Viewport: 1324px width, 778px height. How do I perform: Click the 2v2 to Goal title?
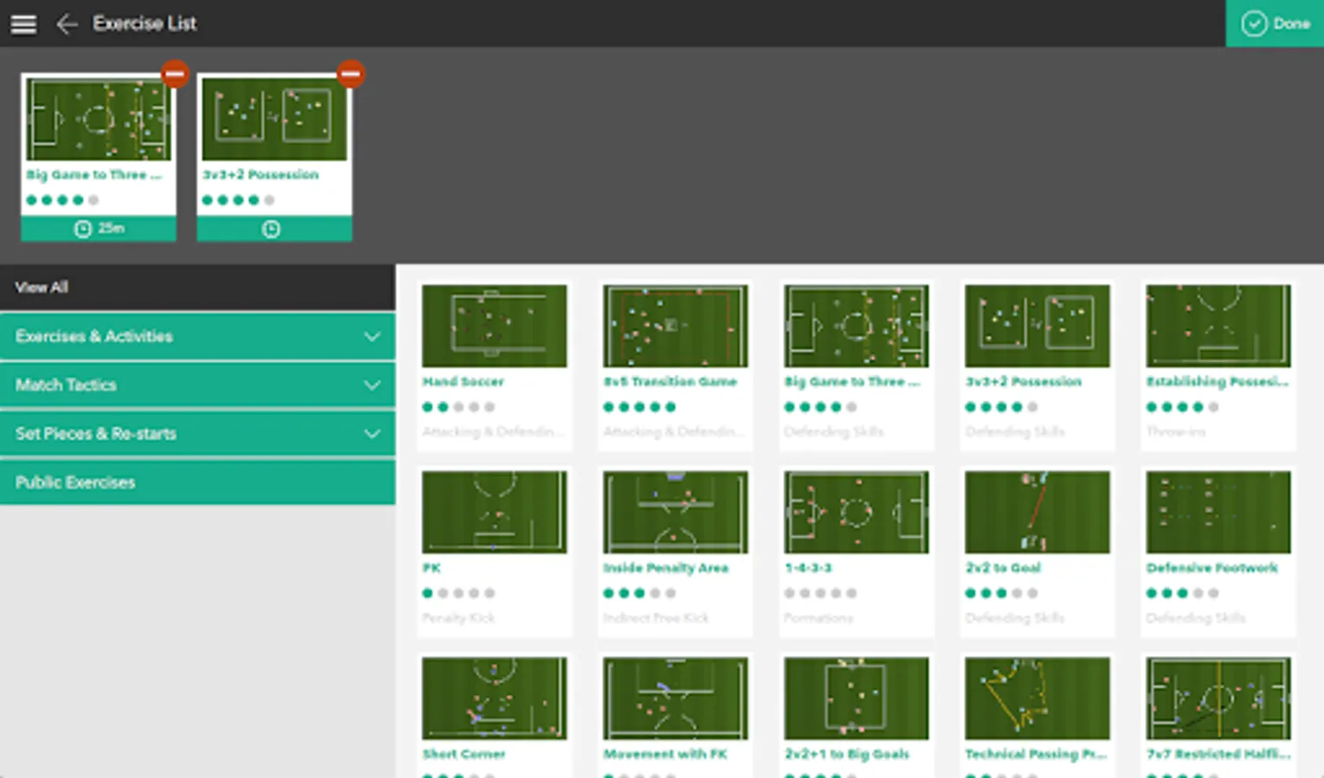[1003, 568]
